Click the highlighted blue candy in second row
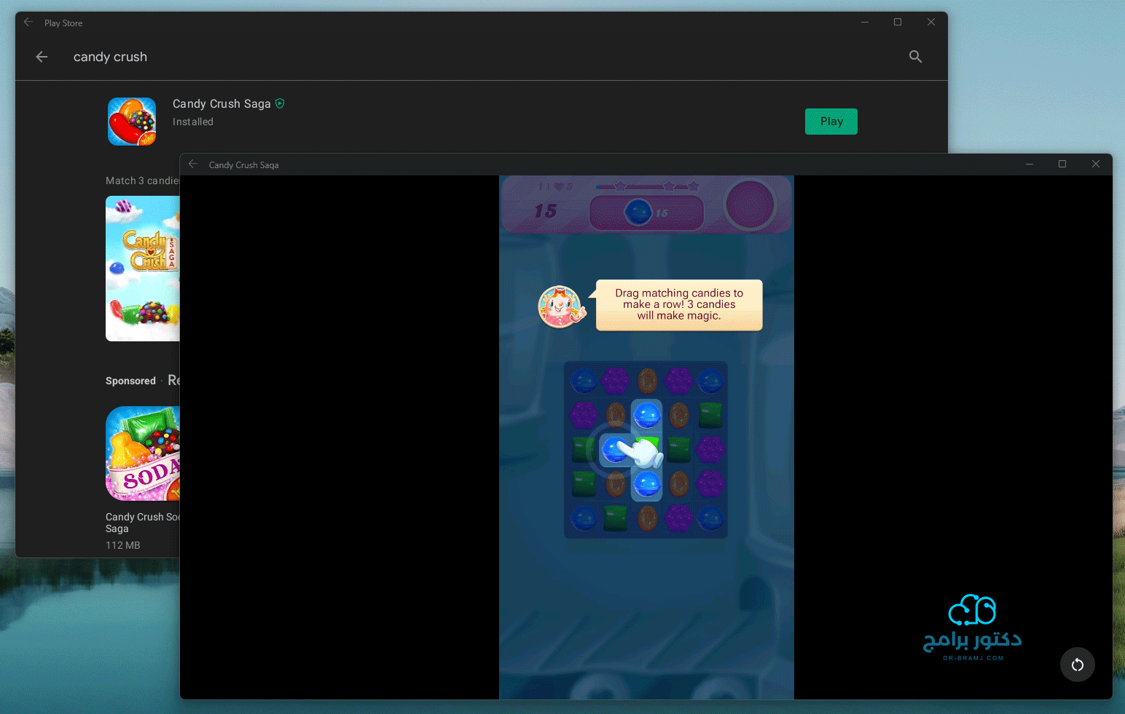Image resolution: width=1125 pixels, height=714 pixels. pyautogui.click(x=646, y=416)
